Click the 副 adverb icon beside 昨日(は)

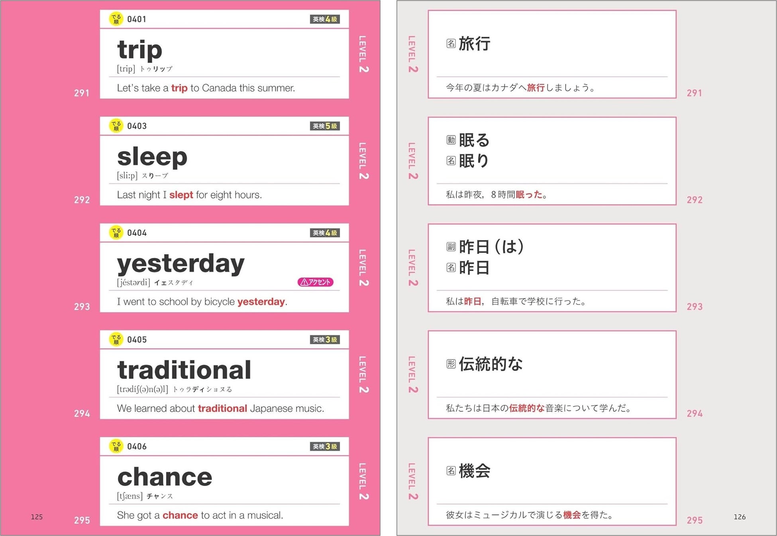click(451, 247)
